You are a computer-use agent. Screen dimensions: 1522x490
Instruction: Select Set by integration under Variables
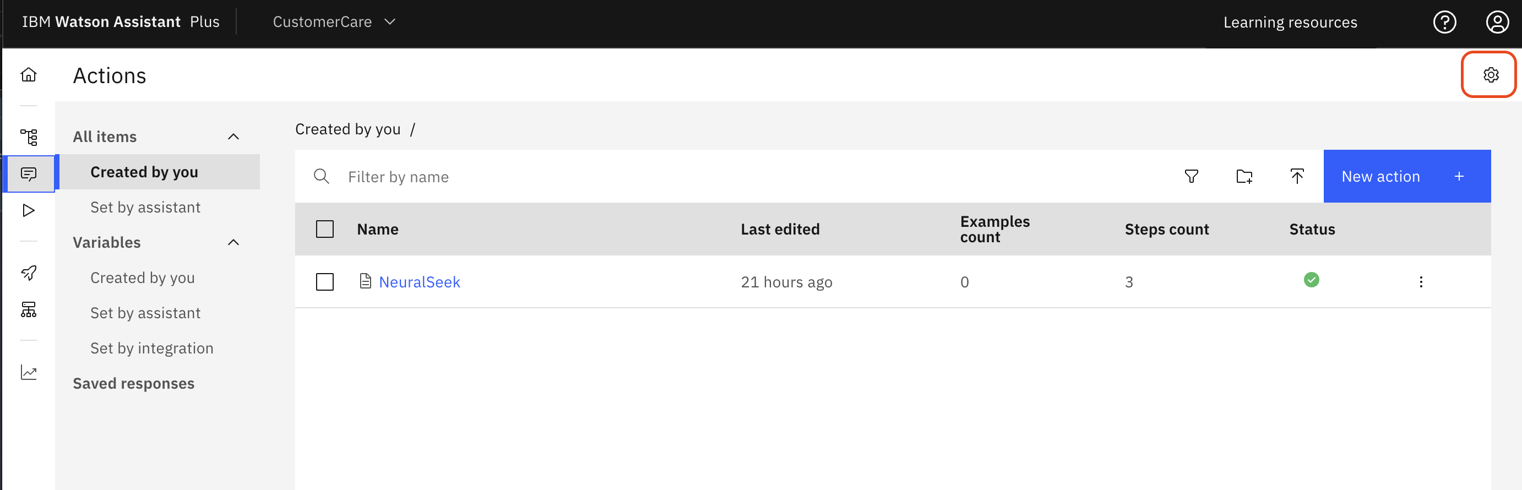[x=152, y=348]
